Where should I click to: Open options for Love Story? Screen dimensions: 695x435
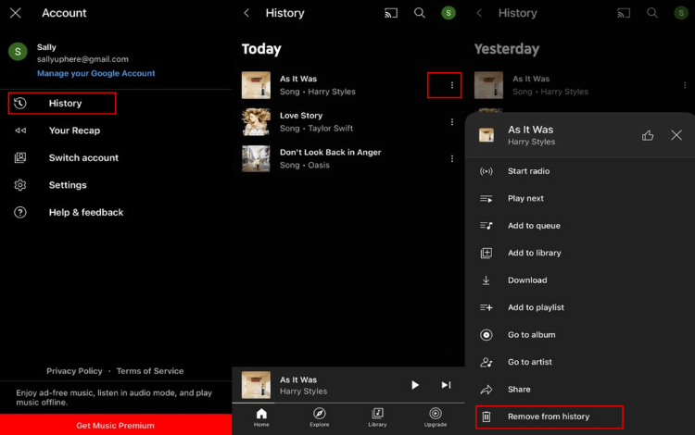click(451, 121)
